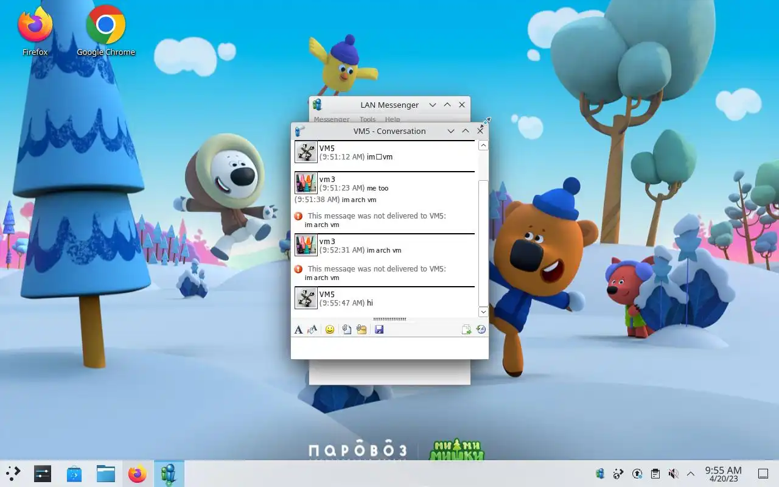Open the system updates tray icon

click(x=637, y=474)
